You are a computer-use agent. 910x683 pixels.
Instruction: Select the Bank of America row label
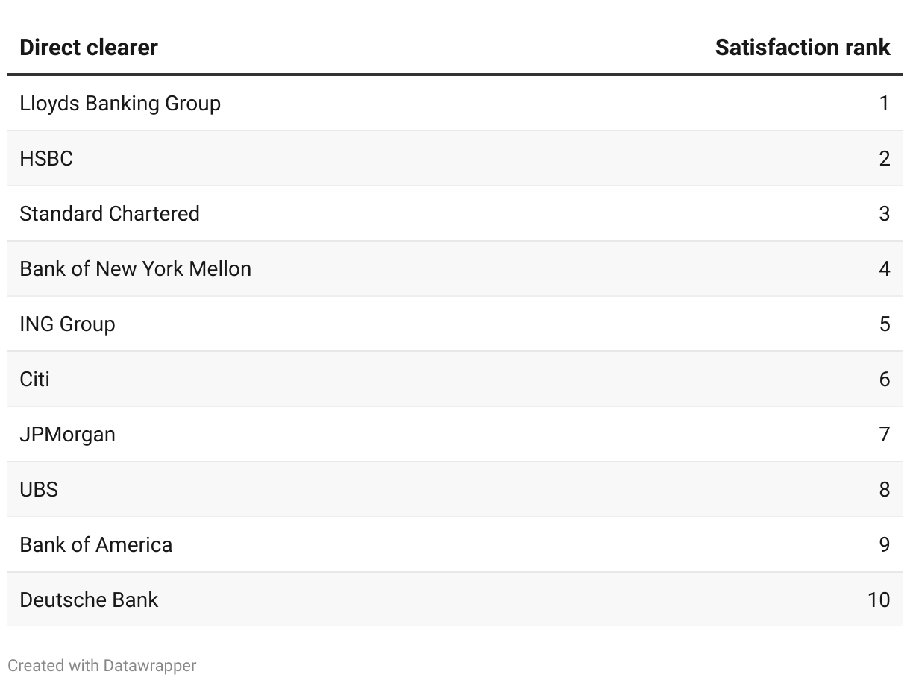pyautogui.click(x=95, y=544)
